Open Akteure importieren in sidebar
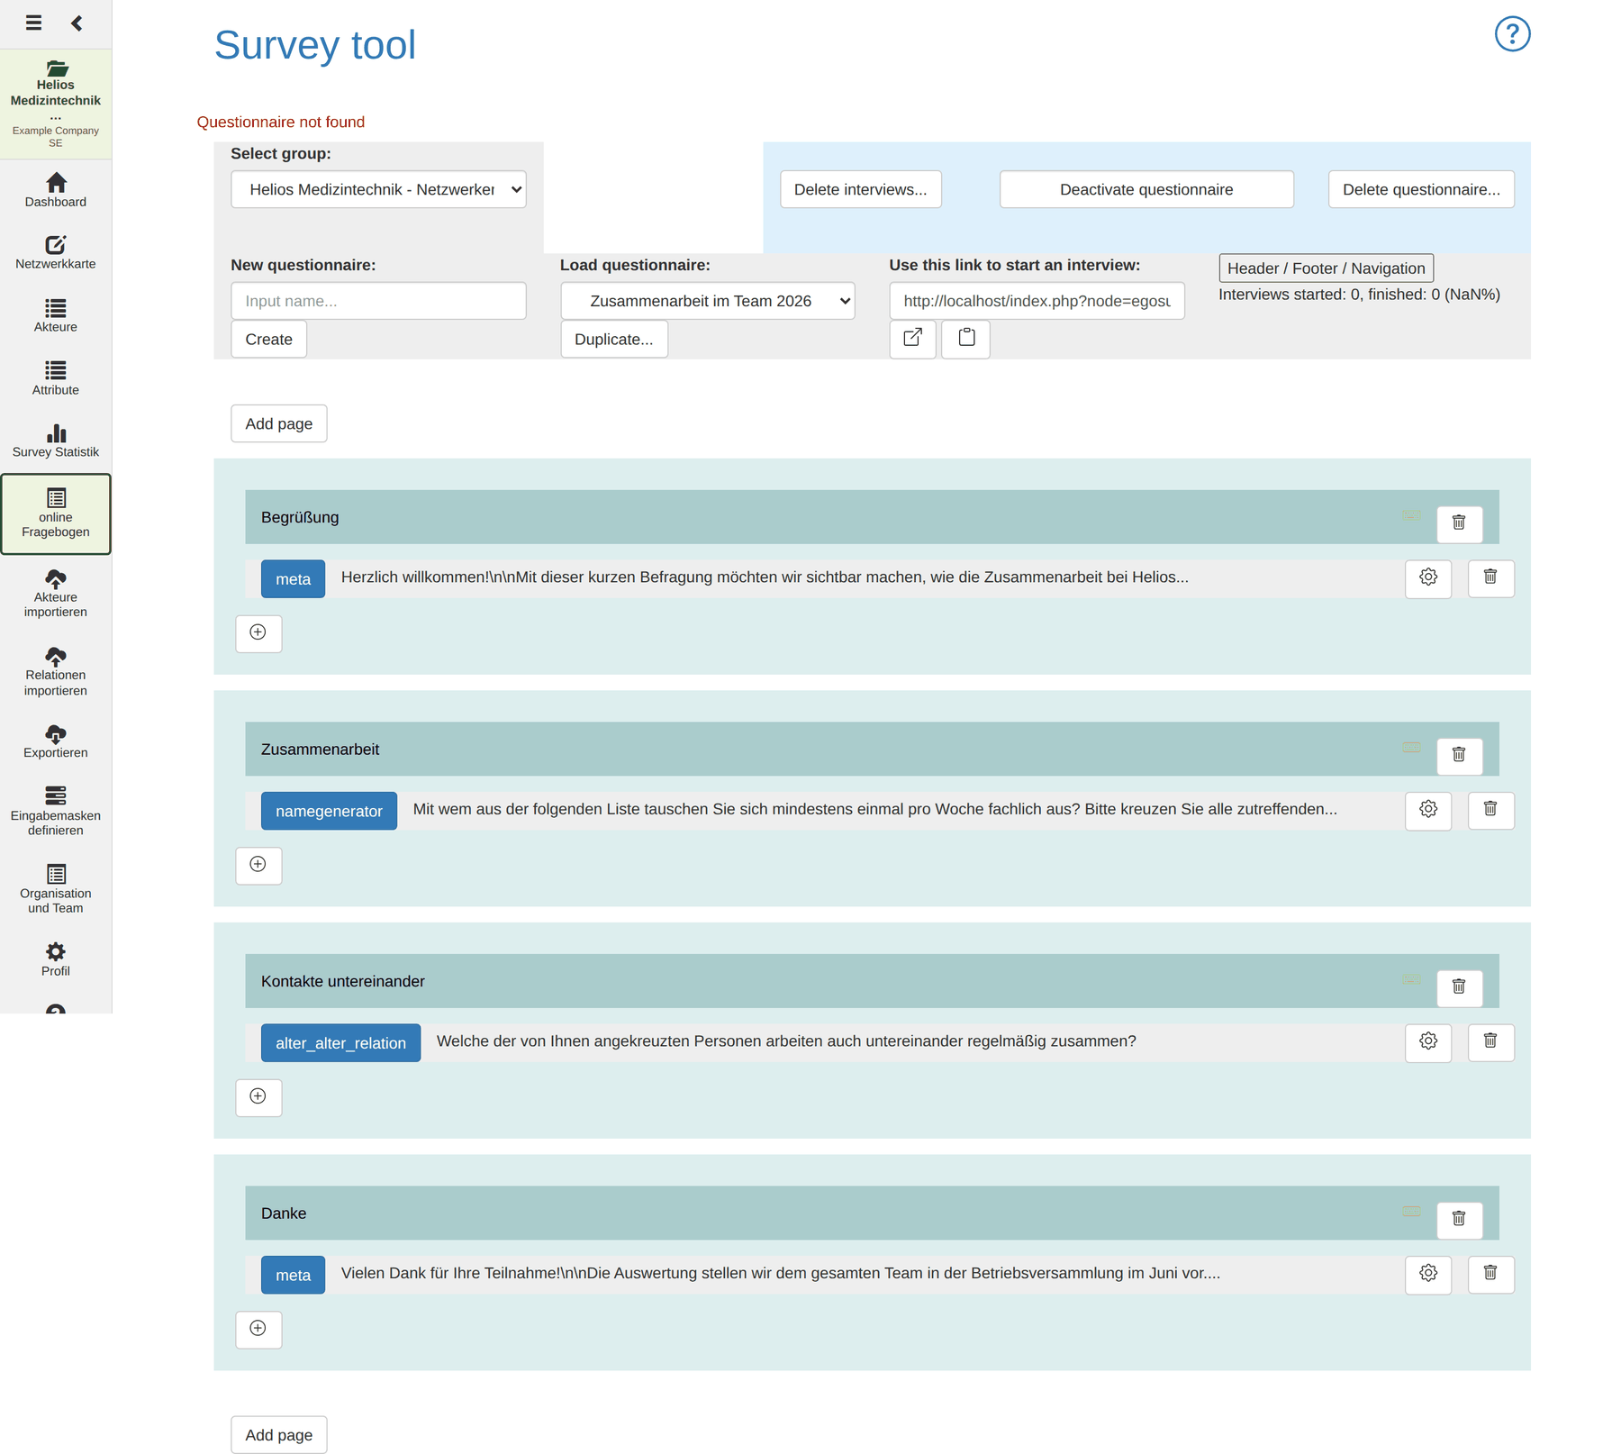1621x1454 pixels. pos(56,594)
